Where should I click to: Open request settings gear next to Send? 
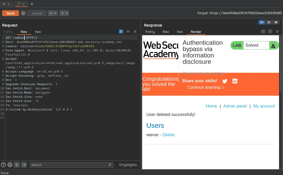23,13
